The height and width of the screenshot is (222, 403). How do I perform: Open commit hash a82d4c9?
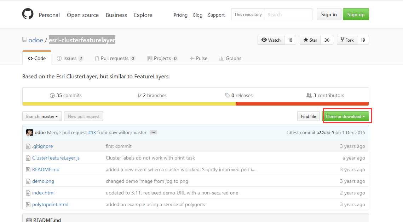point(325,133)
